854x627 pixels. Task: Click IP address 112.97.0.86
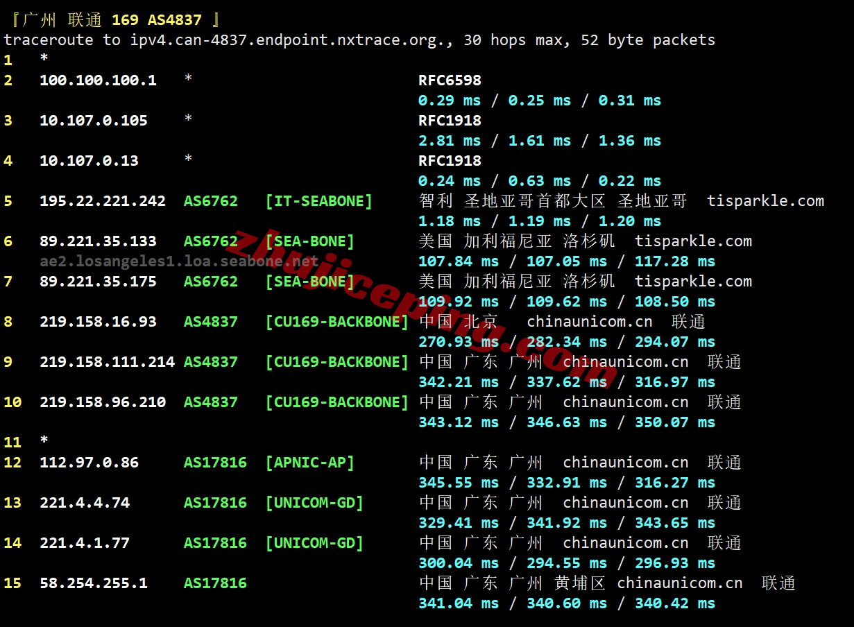coord(89,463)
